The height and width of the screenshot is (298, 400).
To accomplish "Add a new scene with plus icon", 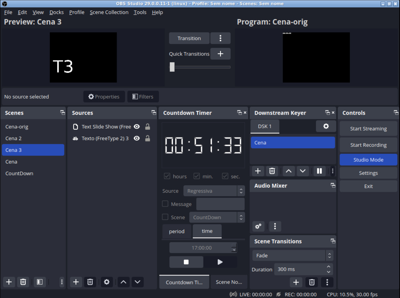I will tap(9, 282).
